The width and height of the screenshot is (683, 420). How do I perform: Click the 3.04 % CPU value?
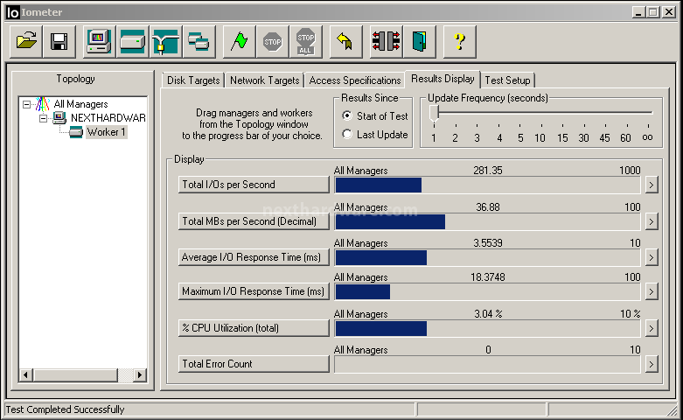pyautogui.click(x=488, y=314)
